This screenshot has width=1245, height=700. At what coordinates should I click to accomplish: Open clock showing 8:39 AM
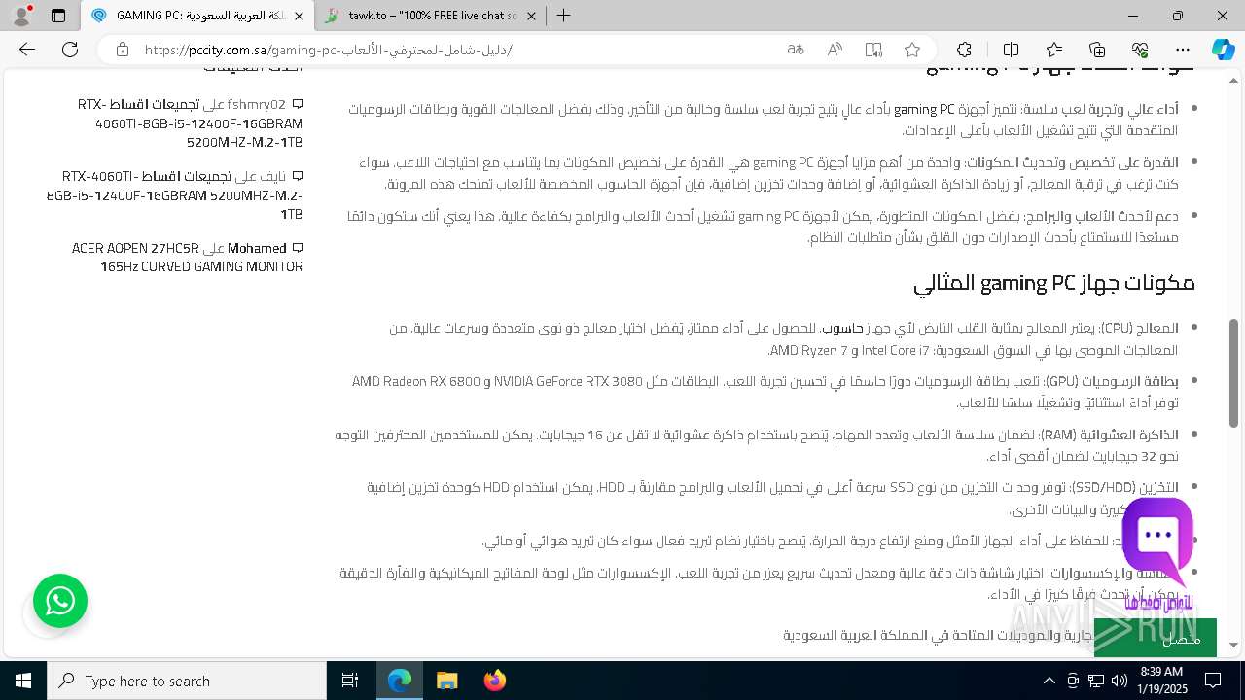pyautogui.click(x=1163, y=681)
